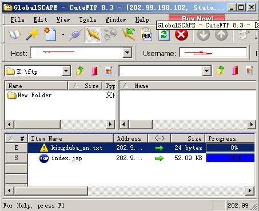
Task: Click the 0% progress bar
Action: click(230, 148)
